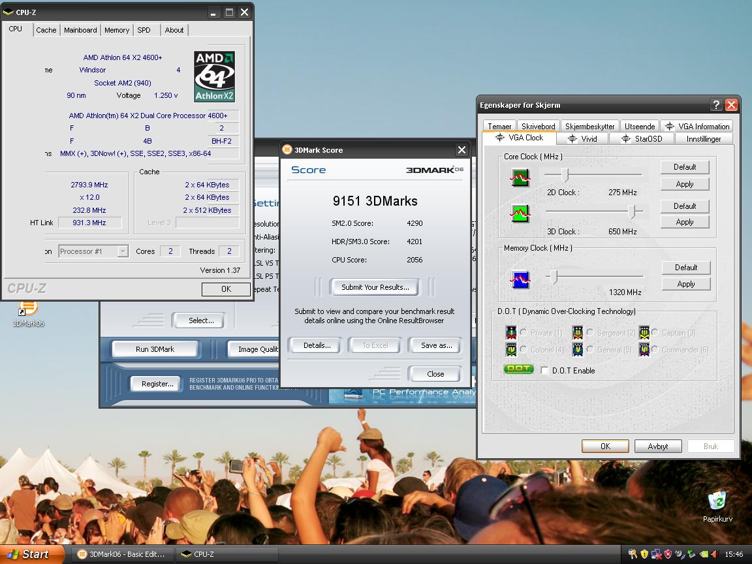Switch to the Skjermbeskytter tab
The width and height of the screenshot is (752, 564).
pos(590,126)
